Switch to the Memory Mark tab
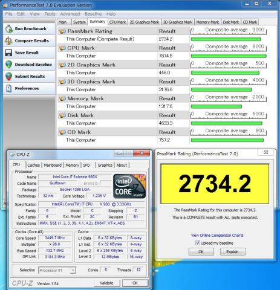The width and height of the screenshot is (280, 290). [x=207, y=22]
